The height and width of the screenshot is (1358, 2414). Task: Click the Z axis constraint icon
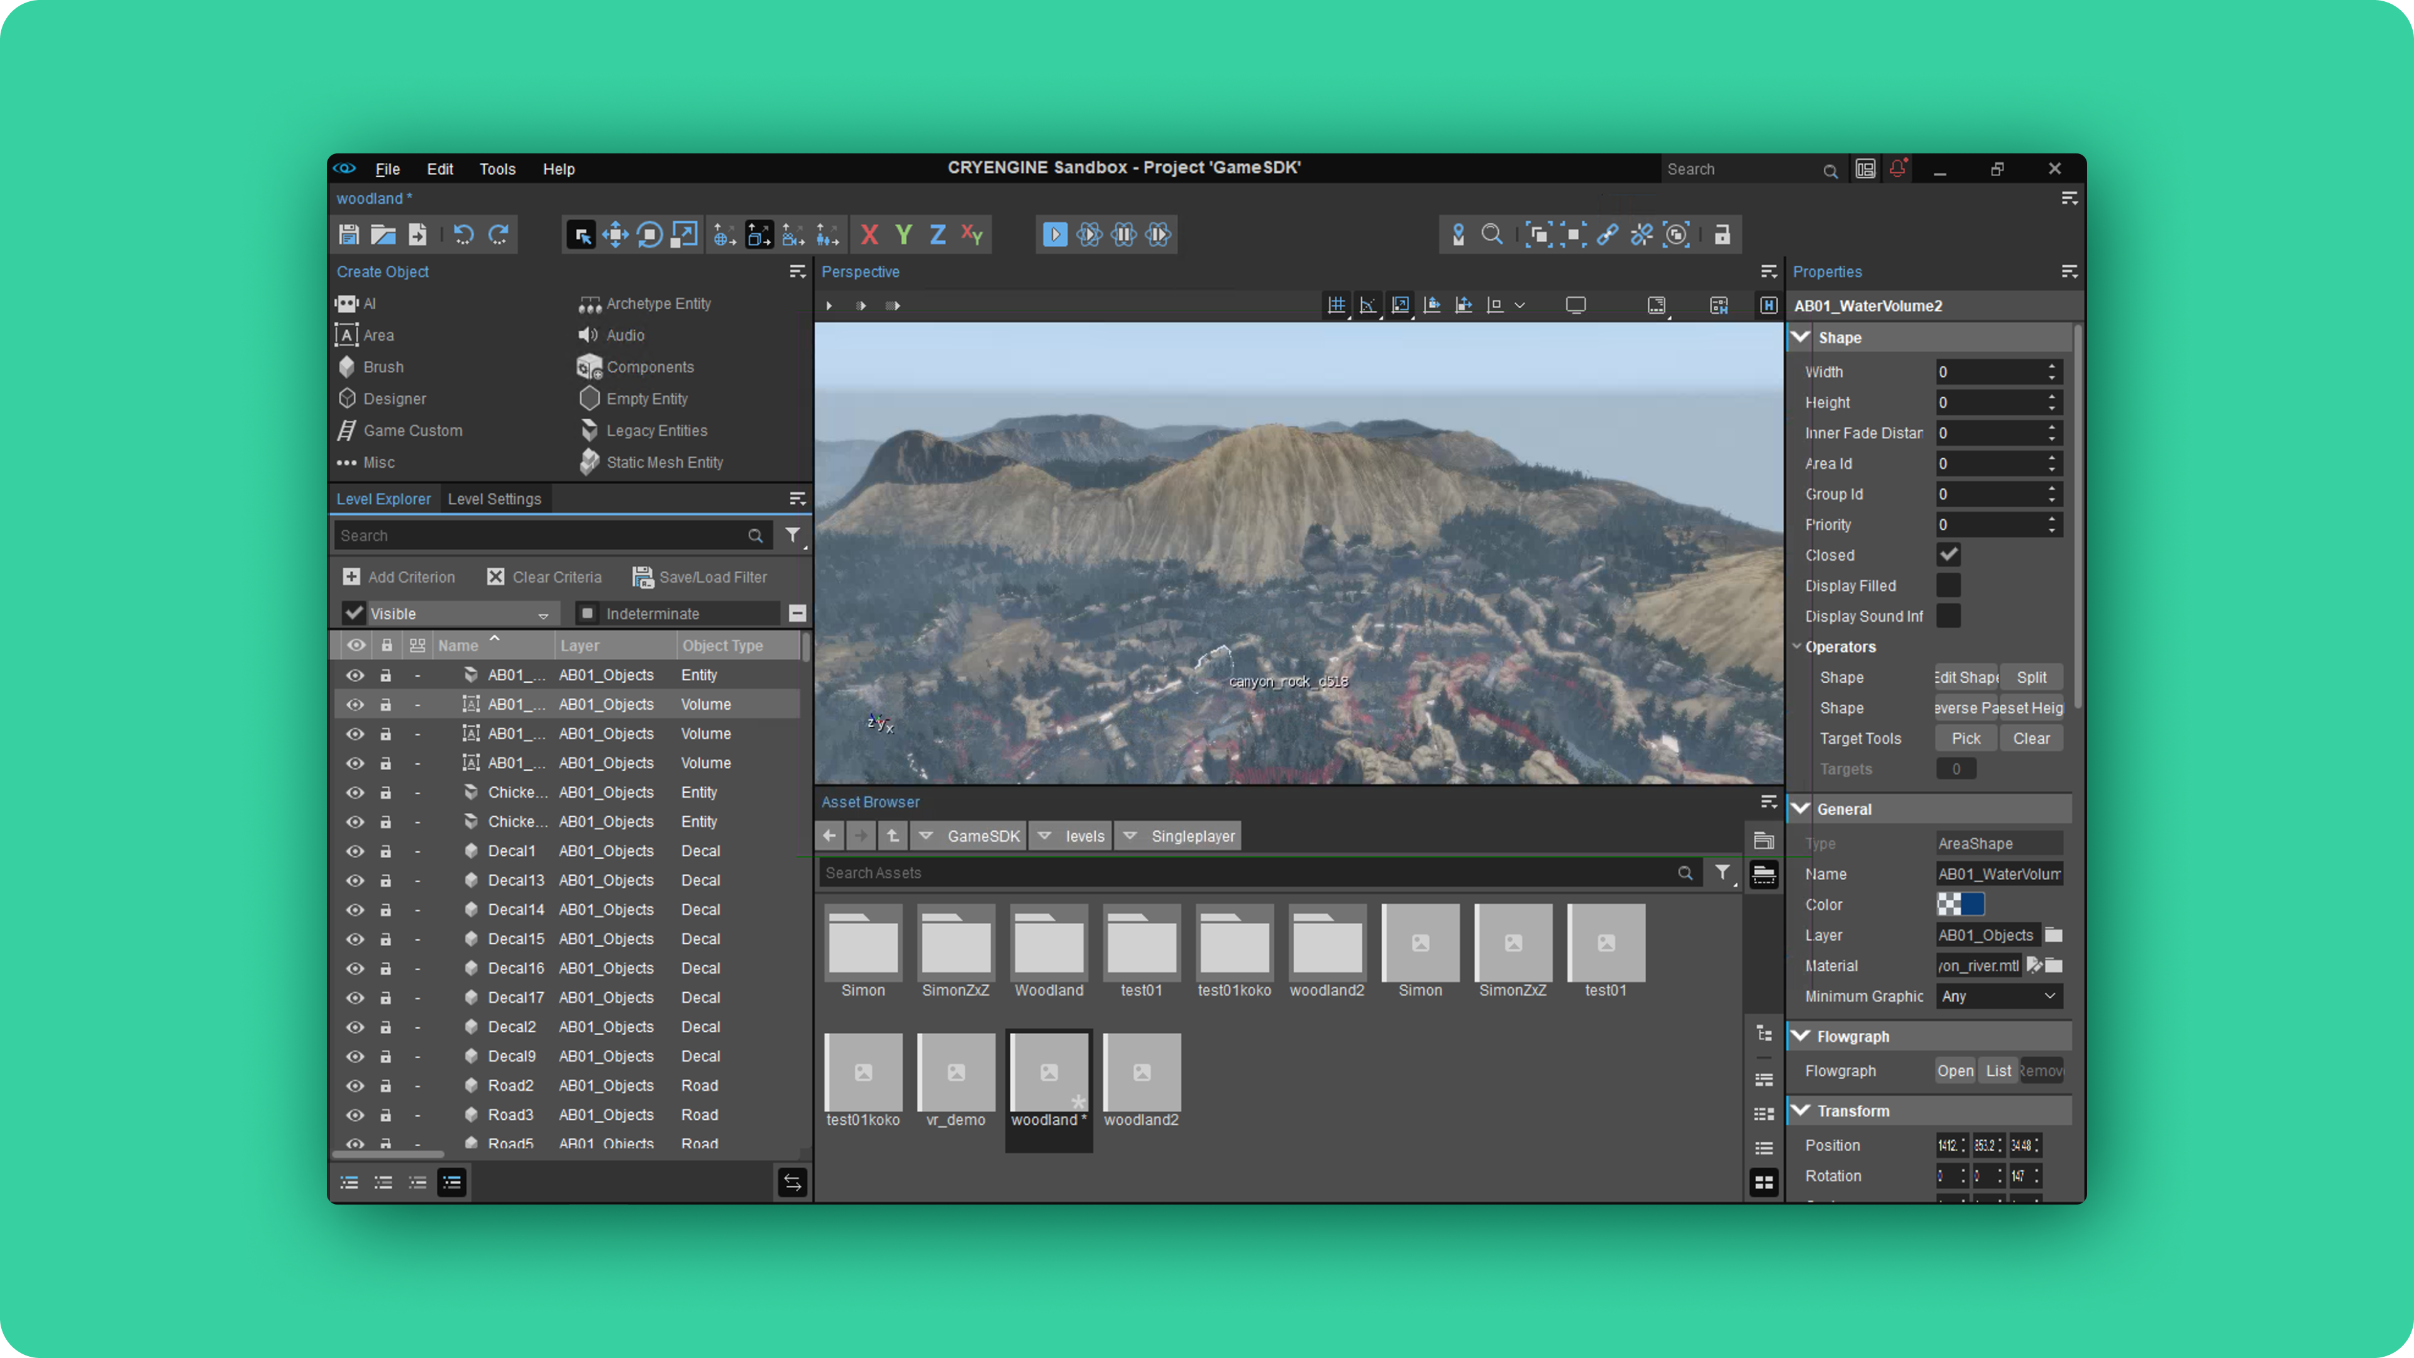click(937, 235)
